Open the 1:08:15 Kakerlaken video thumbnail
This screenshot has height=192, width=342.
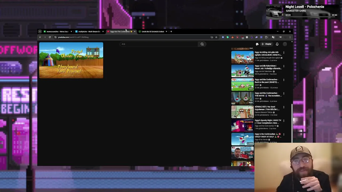click(242, 71)
